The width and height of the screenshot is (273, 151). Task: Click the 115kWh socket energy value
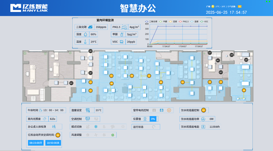click(215, 127)
